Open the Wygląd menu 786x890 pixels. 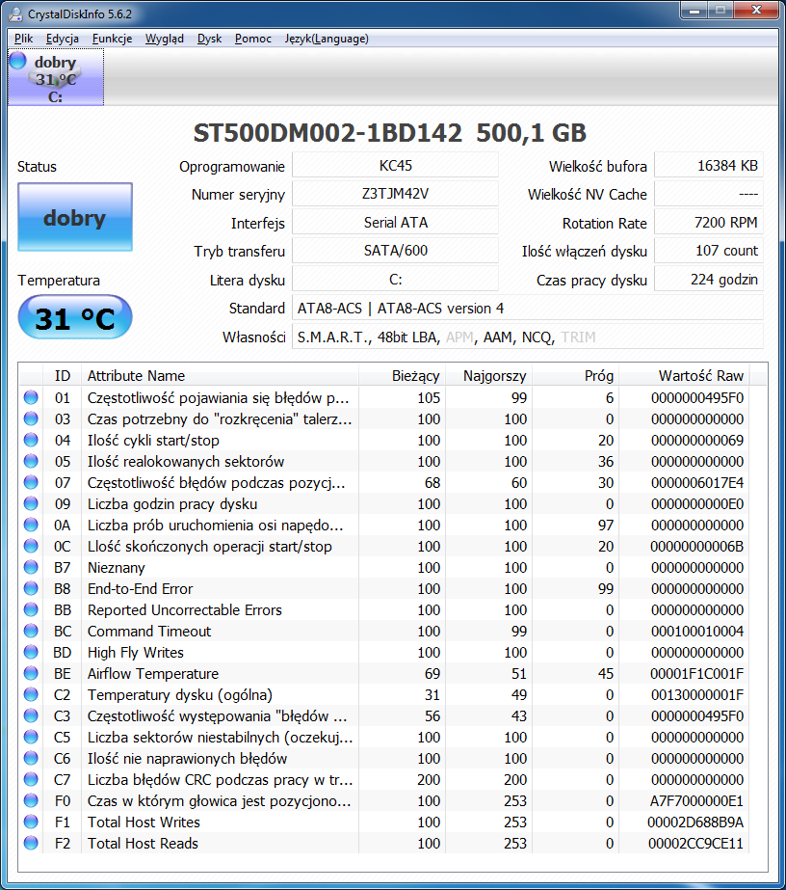(165, 39)
